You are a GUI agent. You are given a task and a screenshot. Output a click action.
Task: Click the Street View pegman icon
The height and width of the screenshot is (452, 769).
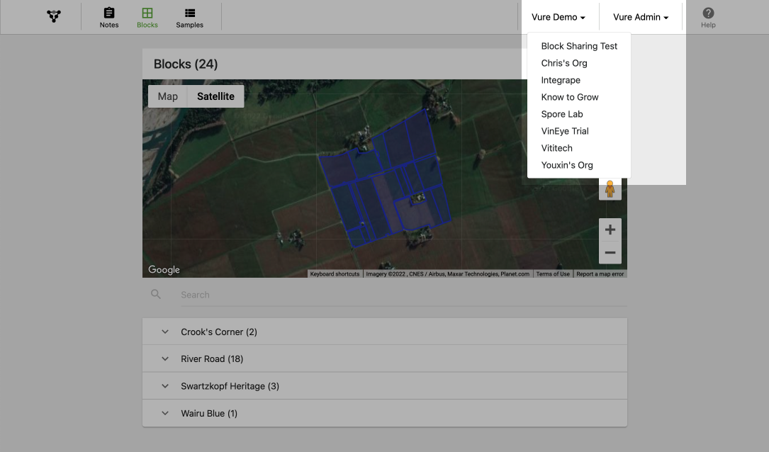610,188
